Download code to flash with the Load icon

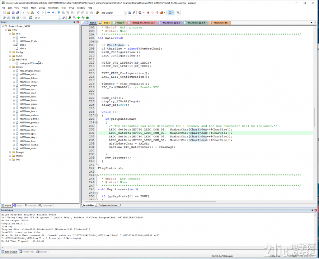(x=30, y=18)
